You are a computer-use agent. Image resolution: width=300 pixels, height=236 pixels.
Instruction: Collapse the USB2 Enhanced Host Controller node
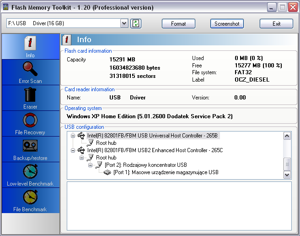tap(73, 150)
